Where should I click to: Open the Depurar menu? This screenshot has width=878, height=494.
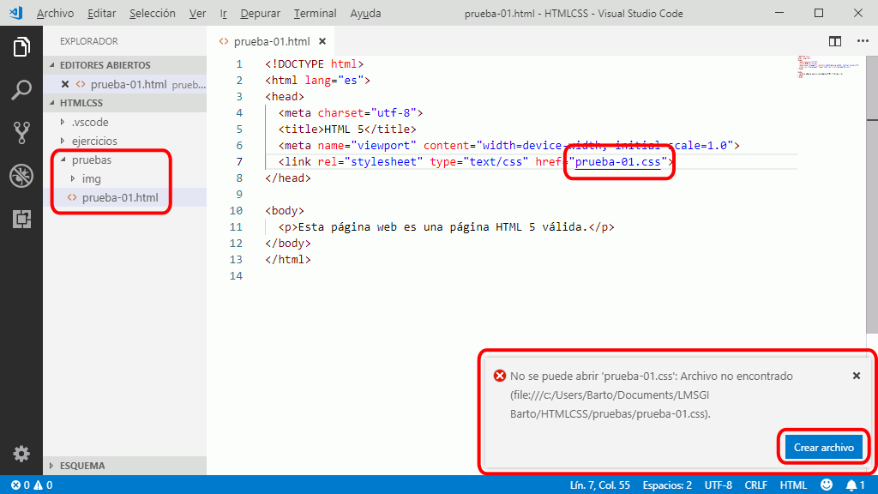click(x=261, y=13)
